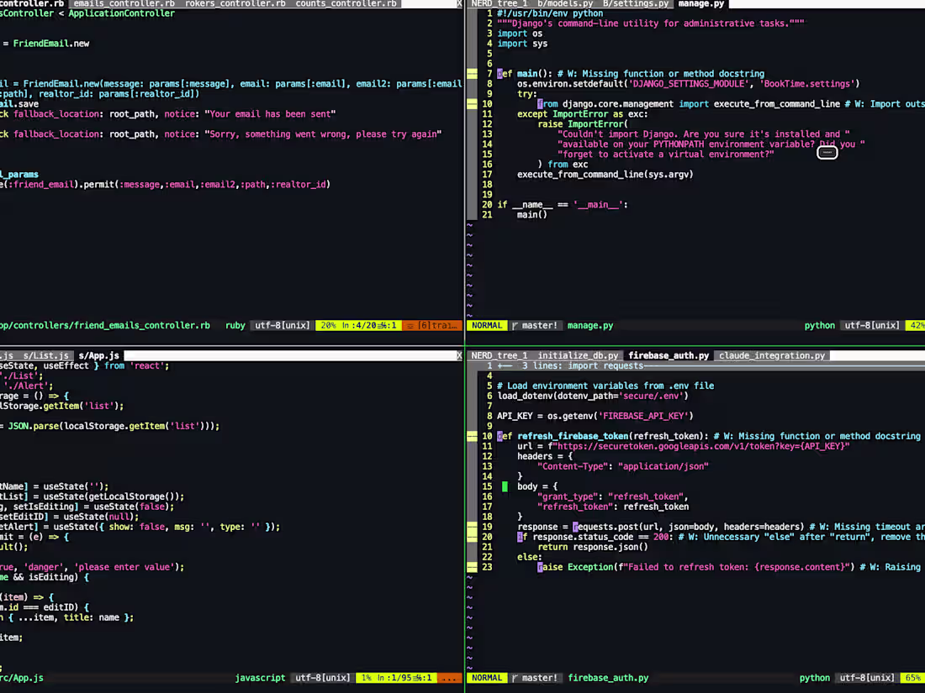Click 'master!' branch name in manage.py status line
The width and height of the screenshot is (925, 693).
(540, 325)
